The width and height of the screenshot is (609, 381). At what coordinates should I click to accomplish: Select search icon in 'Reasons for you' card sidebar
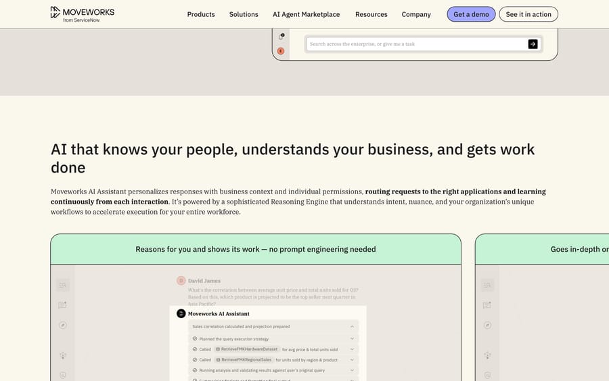click(x=62, y=285)
